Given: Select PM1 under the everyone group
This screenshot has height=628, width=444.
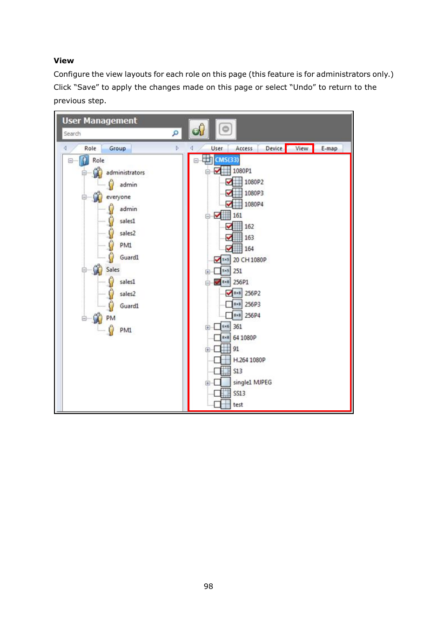Looking at the screenshot, I should coord(126,245).
